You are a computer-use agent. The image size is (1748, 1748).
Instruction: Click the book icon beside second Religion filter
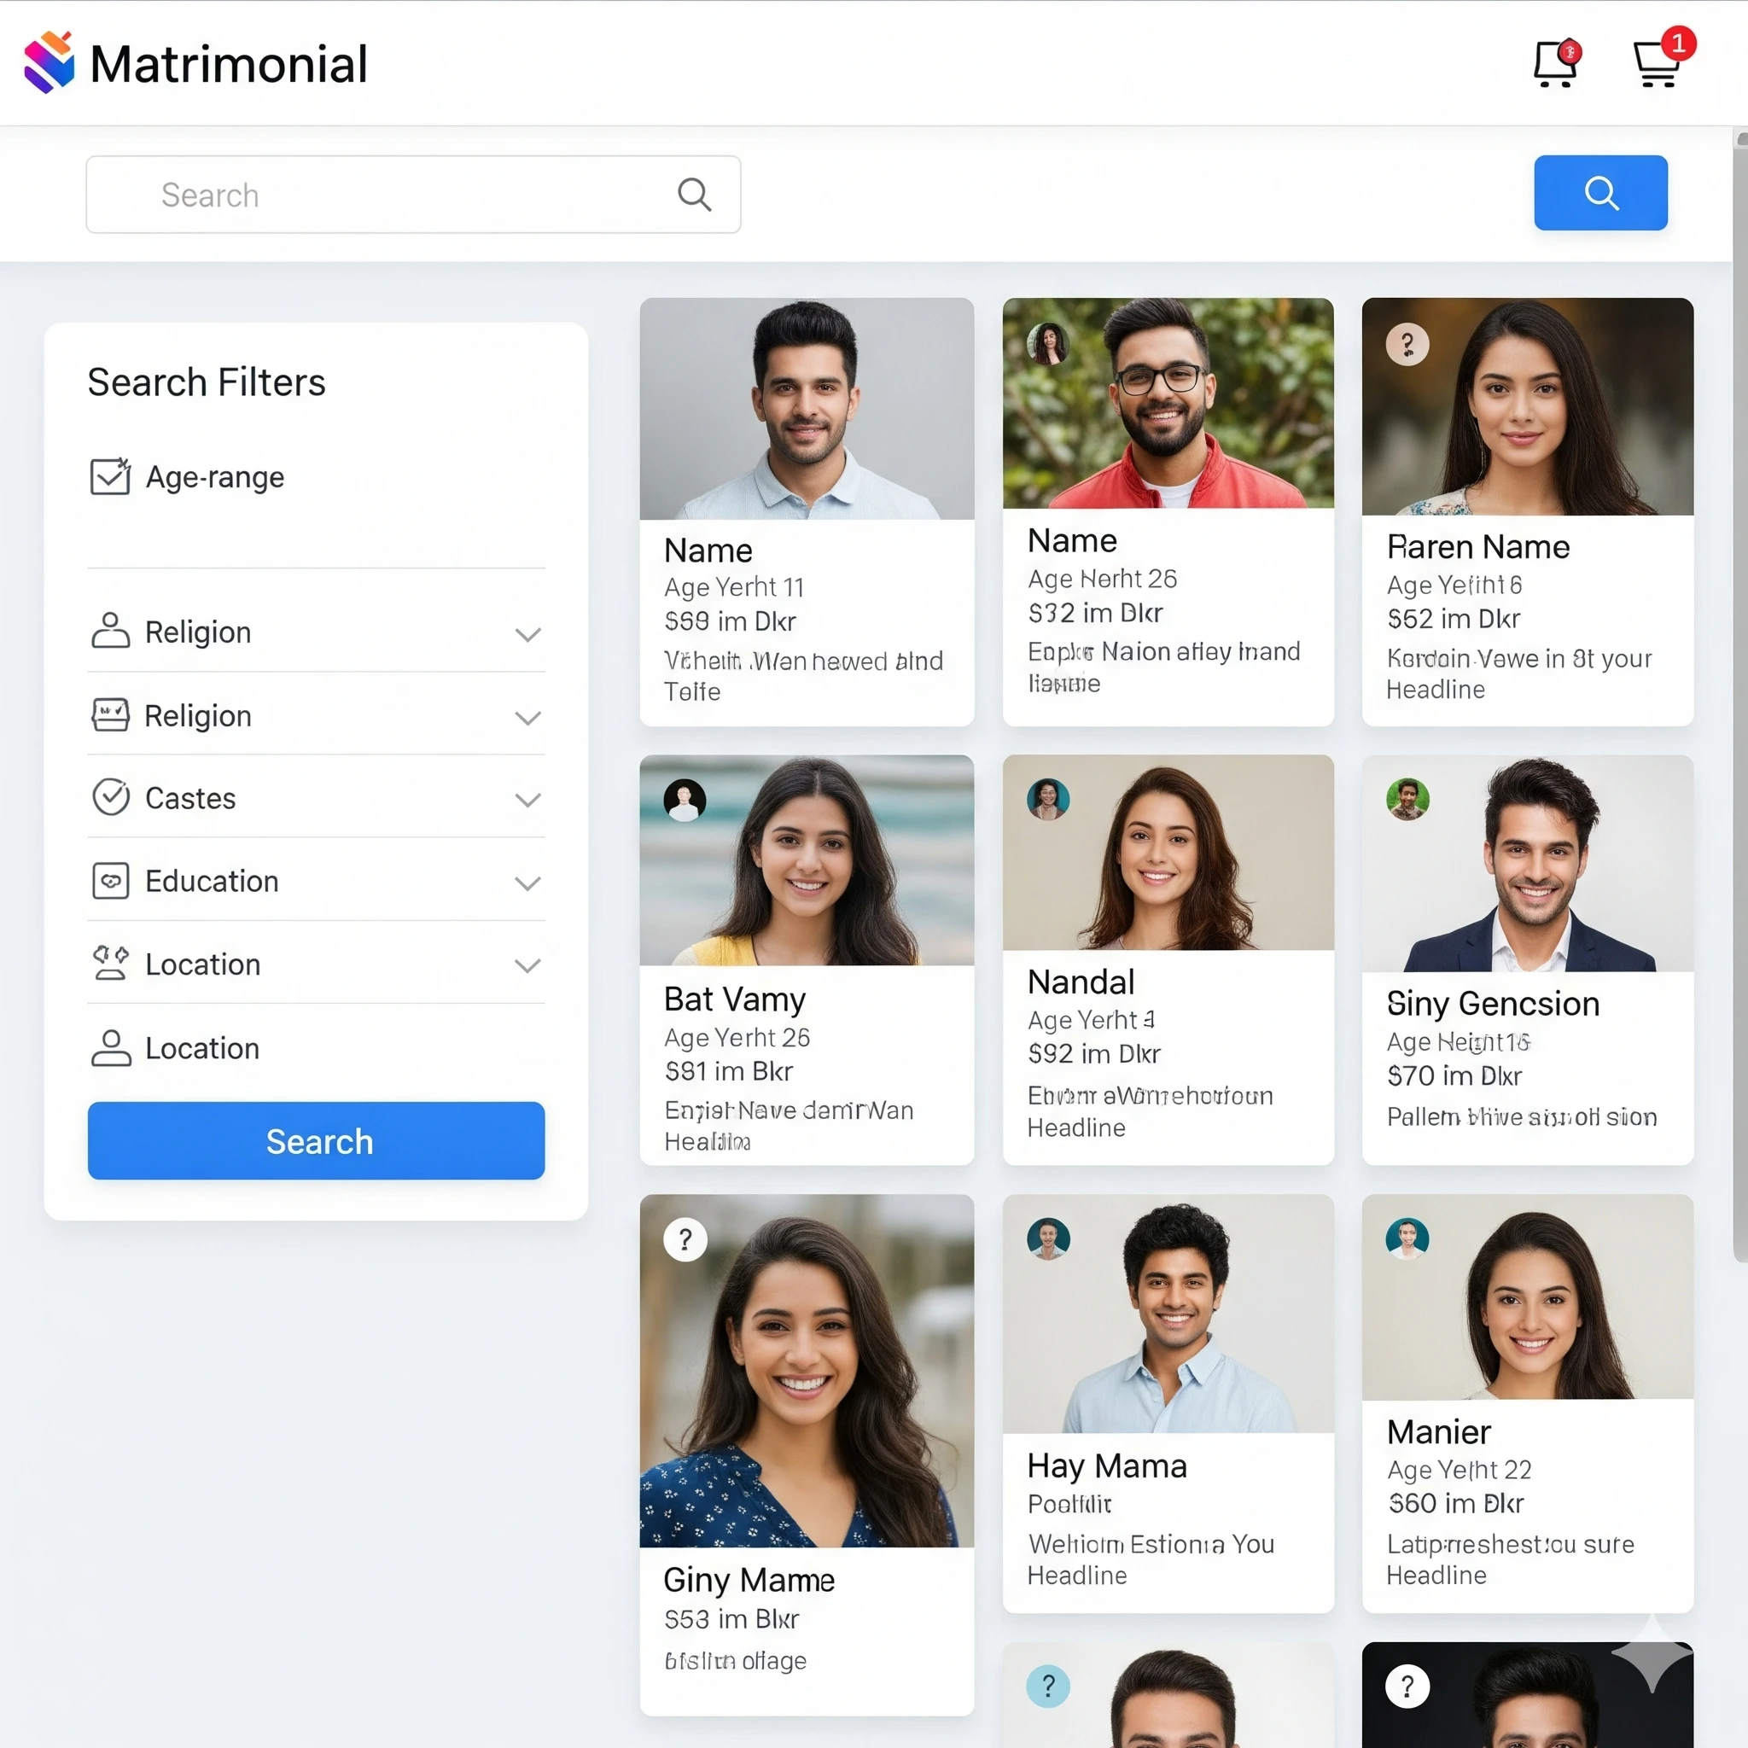click(x=110, y=714)
